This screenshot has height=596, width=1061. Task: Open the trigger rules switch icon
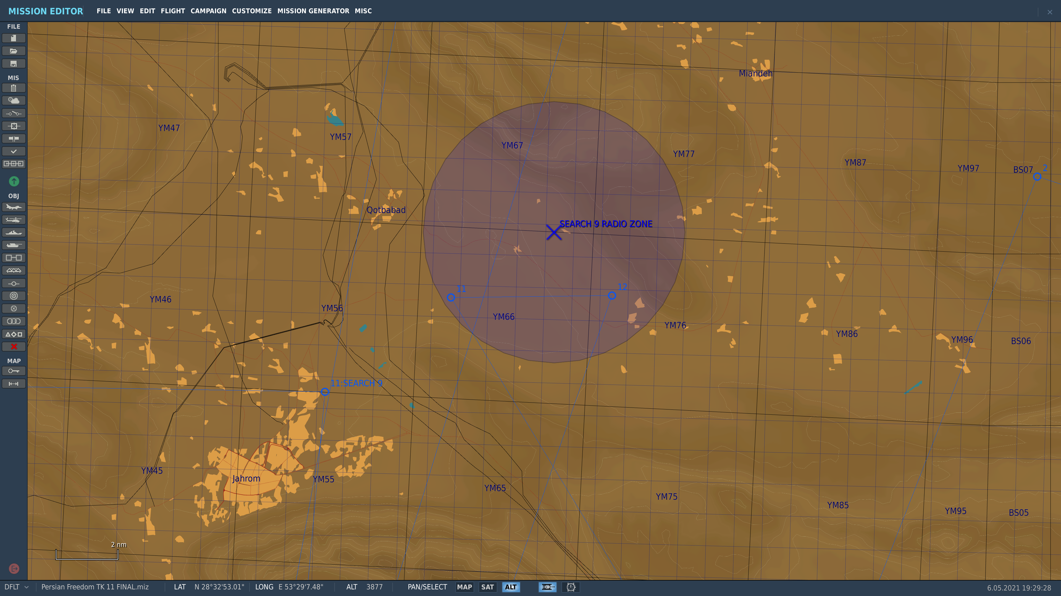(x=14, y=113)
